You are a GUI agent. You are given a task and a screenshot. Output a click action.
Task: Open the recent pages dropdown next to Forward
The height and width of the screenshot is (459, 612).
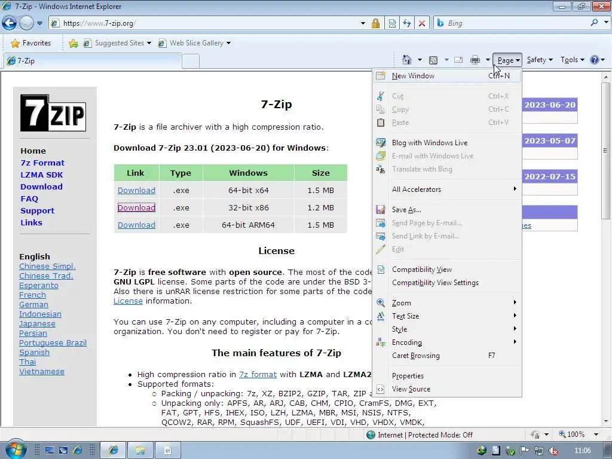click(x=39, y=23)
